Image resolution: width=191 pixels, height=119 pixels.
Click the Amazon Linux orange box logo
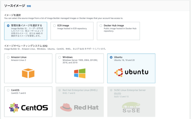tap(28, 73)
